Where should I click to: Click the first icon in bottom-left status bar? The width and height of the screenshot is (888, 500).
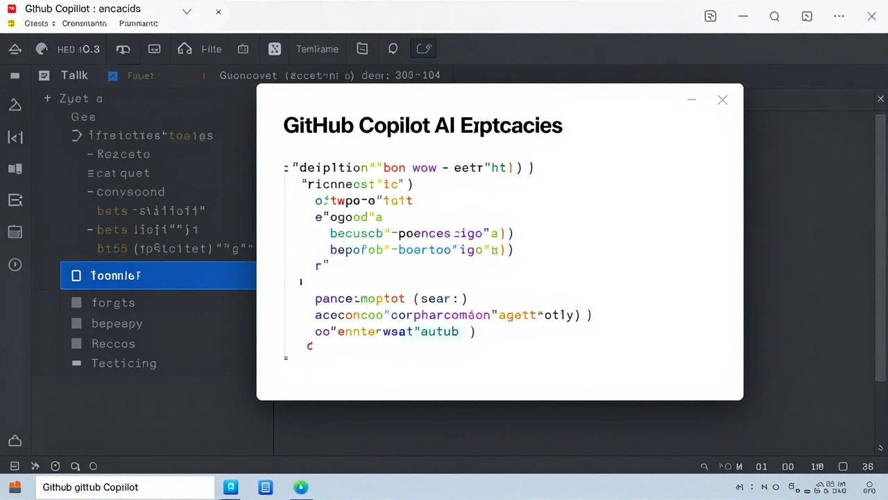tap(15, 467)
